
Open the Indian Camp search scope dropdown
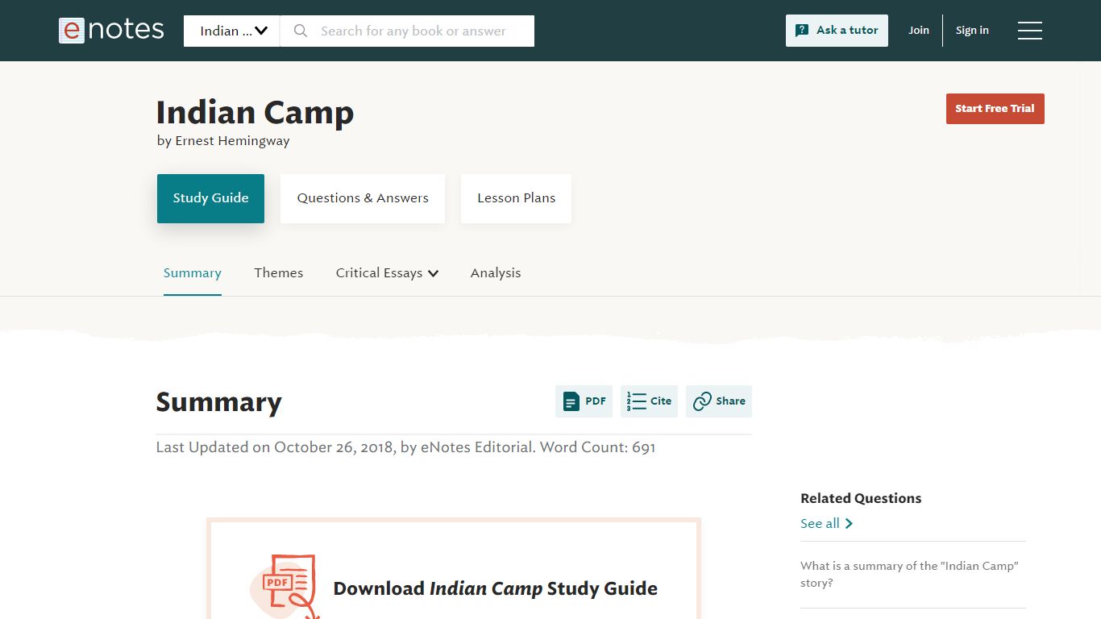click(x=232, y=31)
